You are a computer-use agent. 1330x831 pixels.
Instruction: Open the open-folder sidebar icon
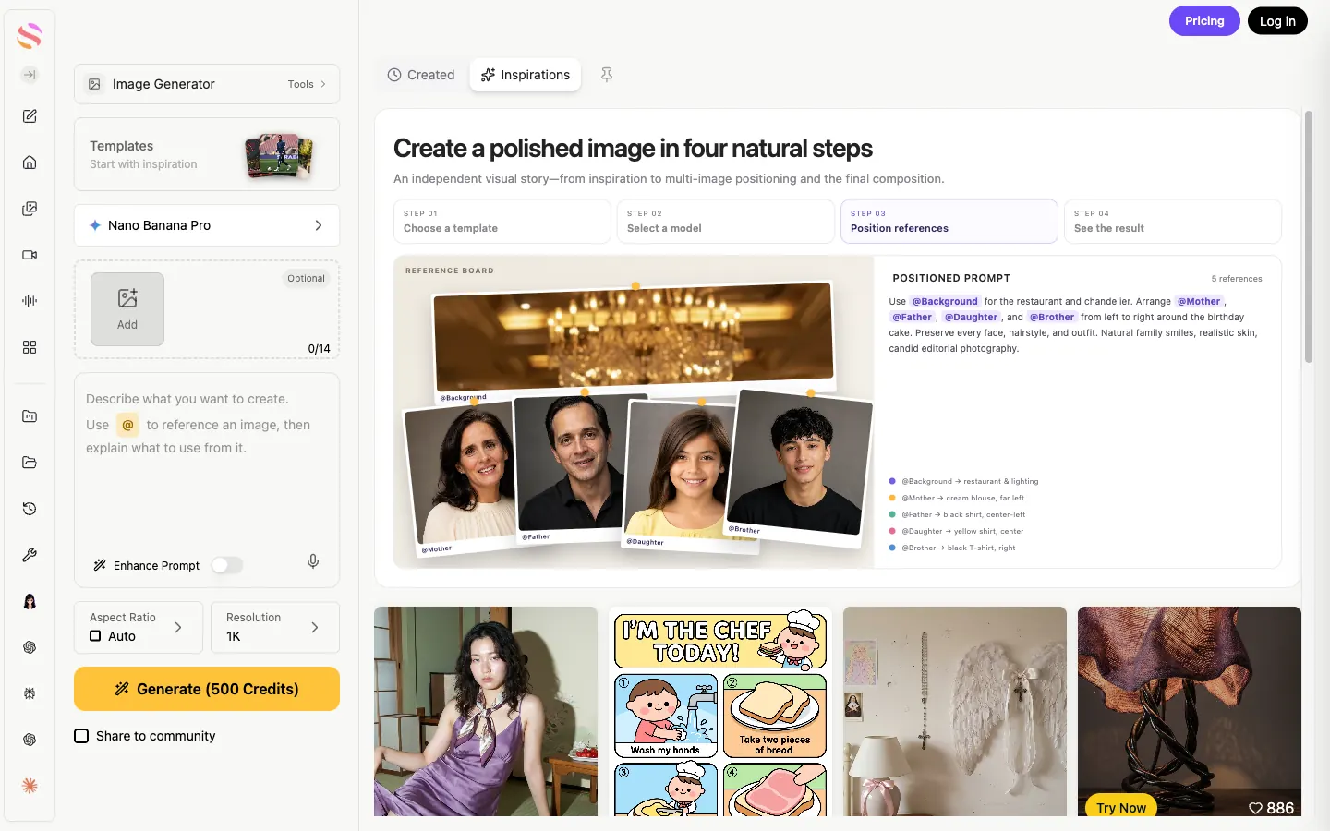tap(30, 463)
